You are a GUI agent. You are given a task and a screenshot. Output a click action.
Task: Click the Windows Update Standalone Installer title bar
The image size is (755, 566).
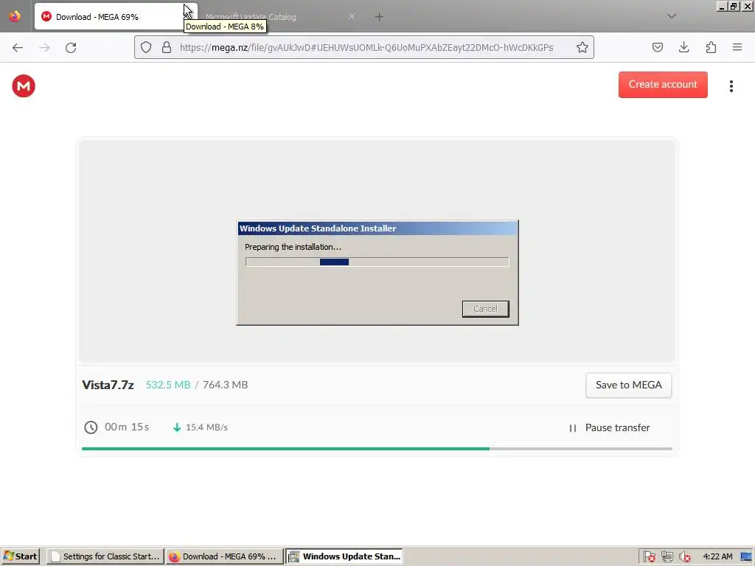[x=377, y=228]
